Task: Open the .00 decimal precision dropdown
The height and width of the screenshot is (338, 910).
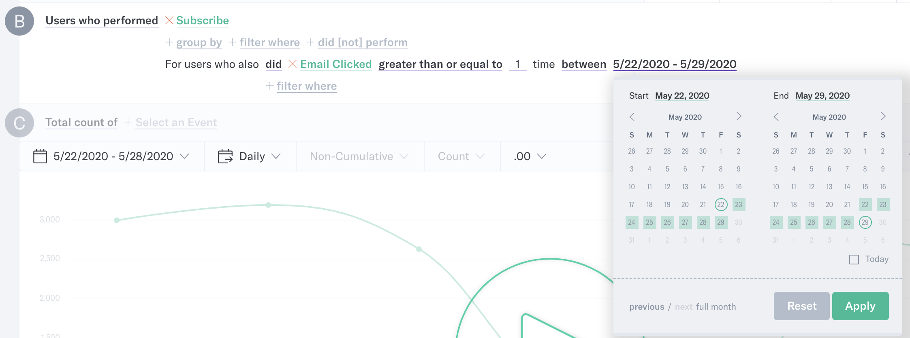Action: click(x=530, y=156)
